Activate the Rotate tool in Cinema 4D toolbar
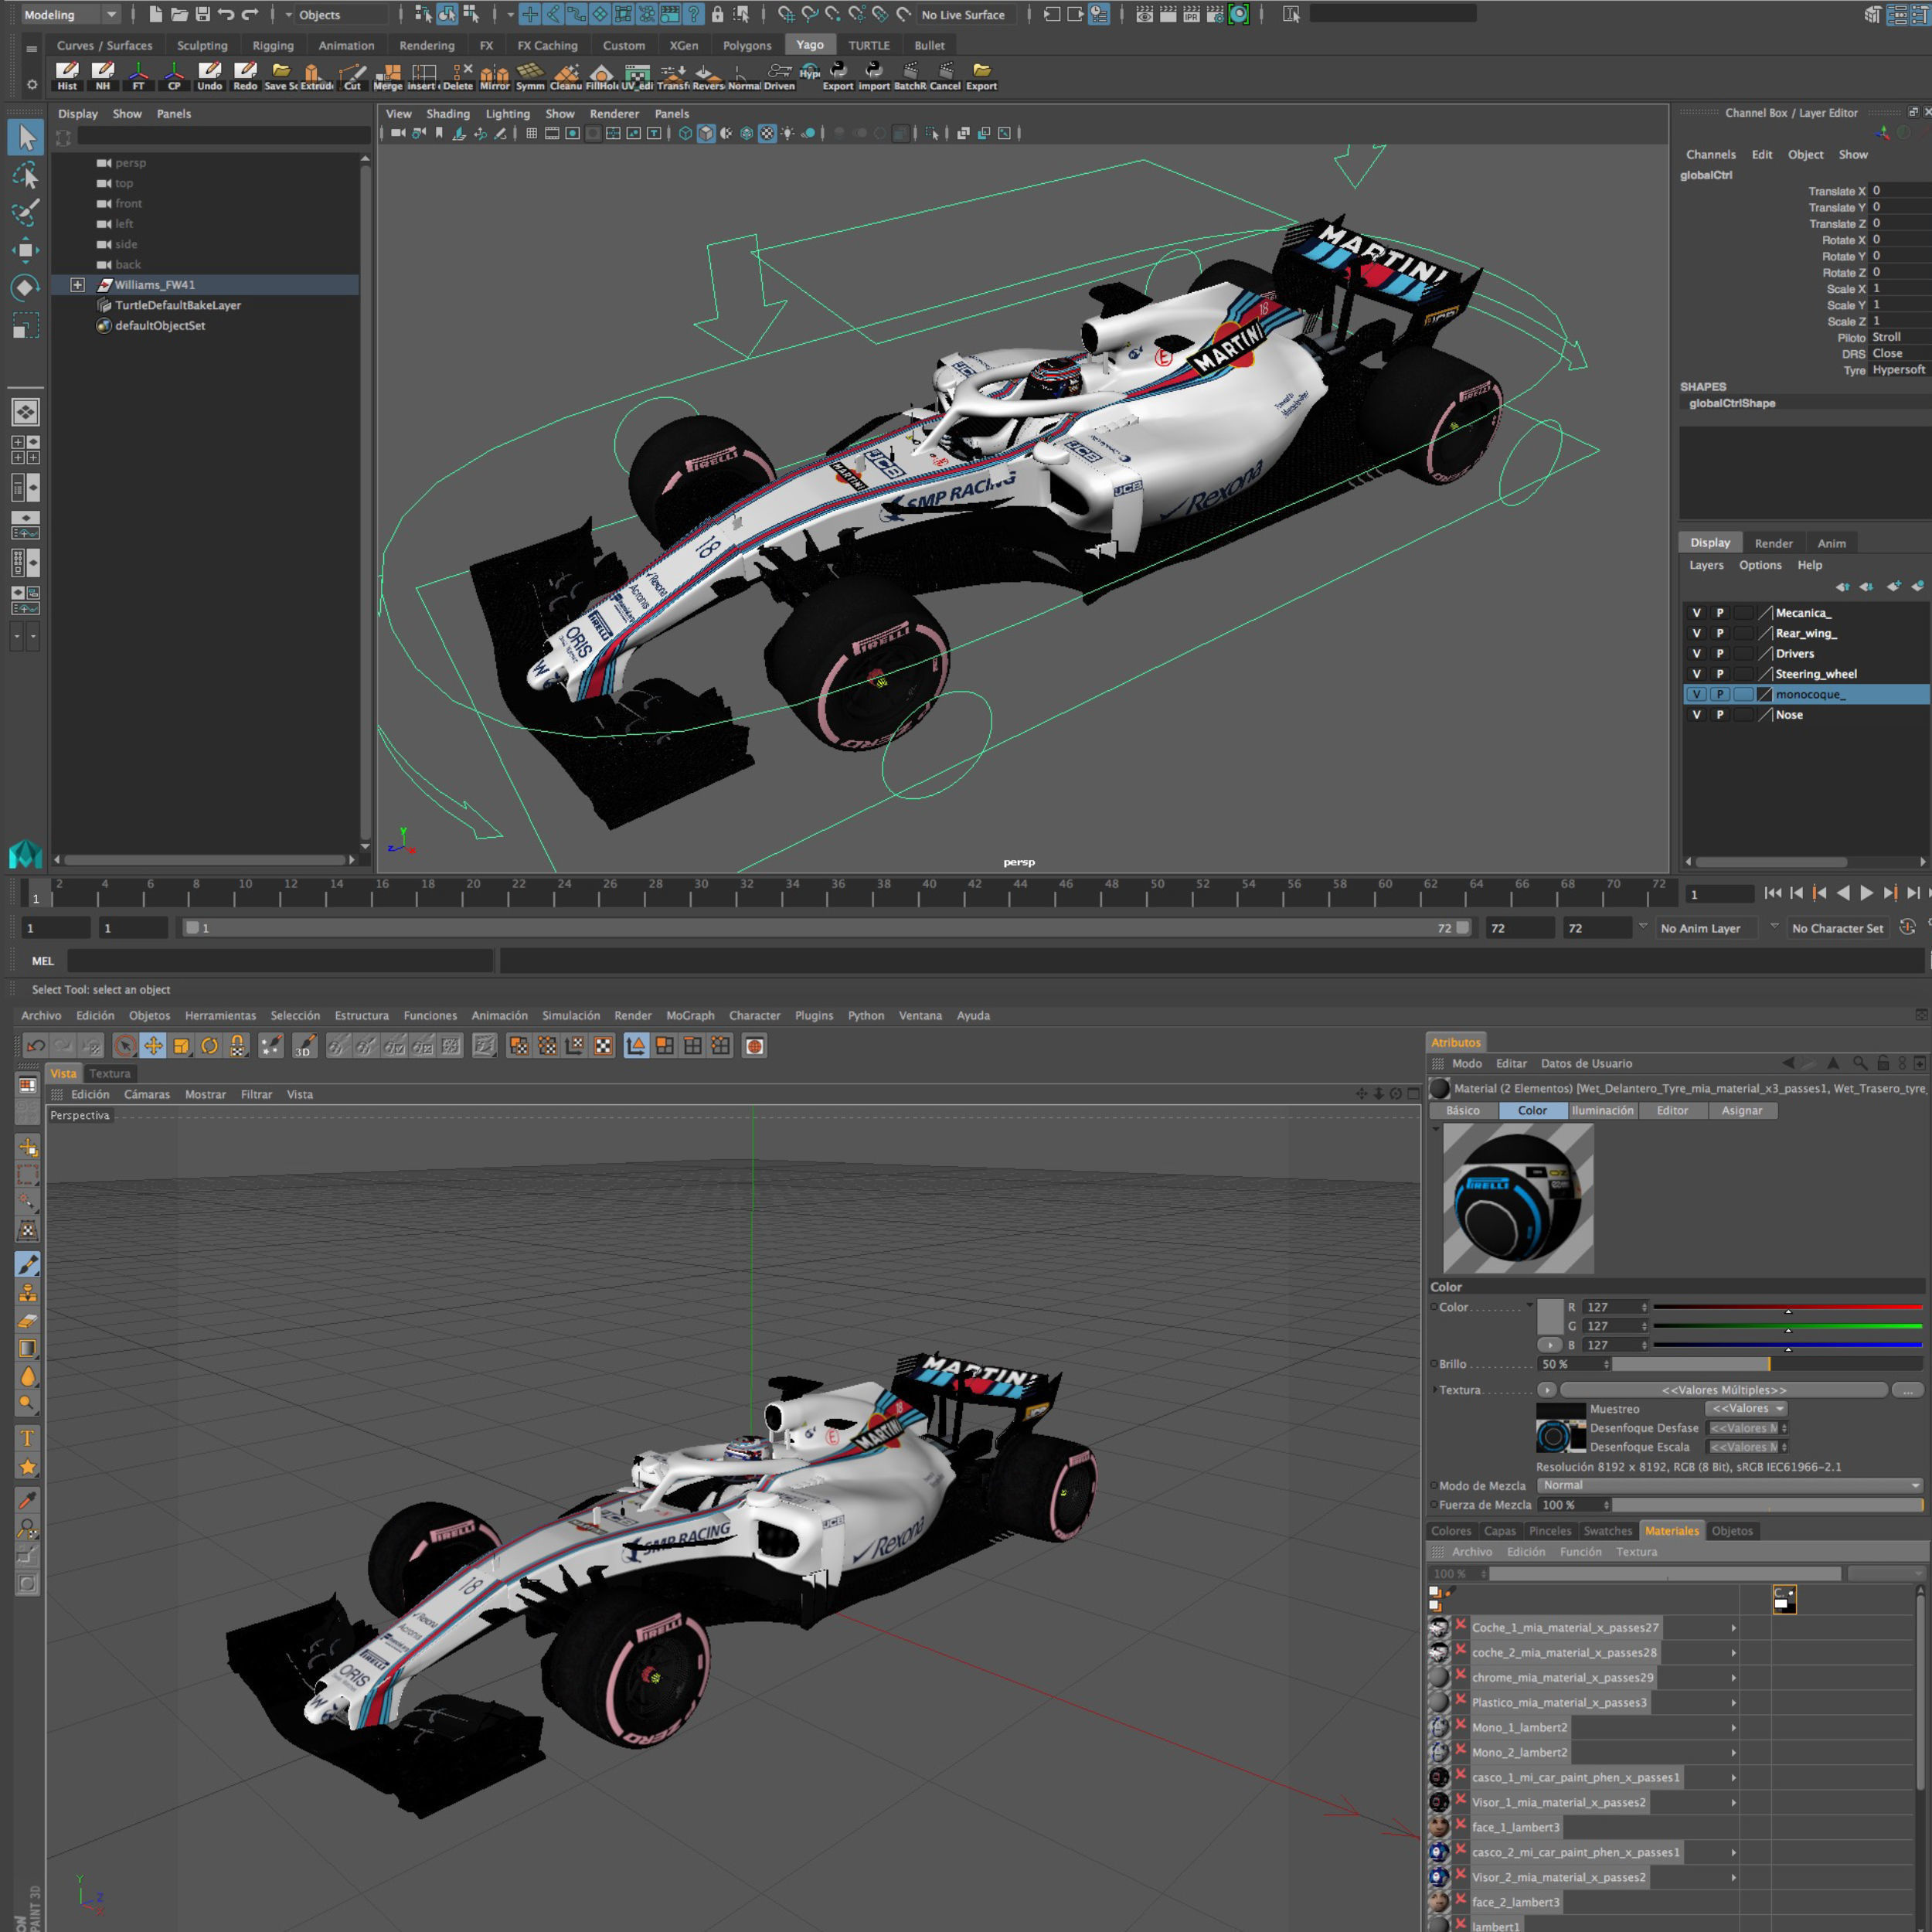 pos(209,1046)
